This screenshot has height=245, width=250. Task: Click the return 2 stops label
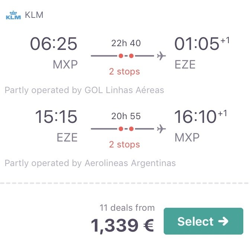[124, 144]
